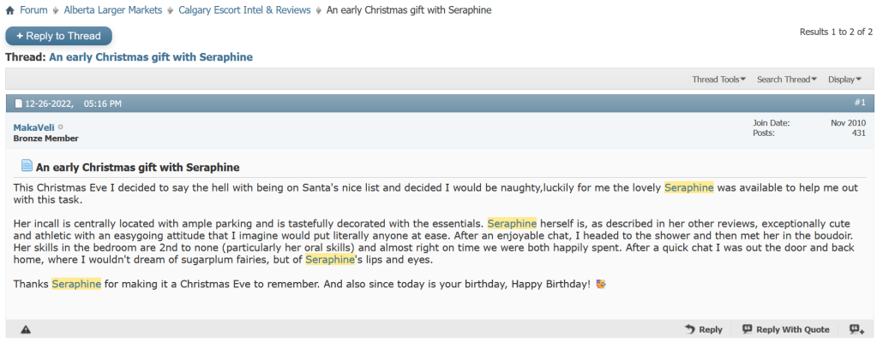The height and width of the screenshot is (342, 877).
Task: Click the page icon before the post title
Action: pyautogui.click(x=27, y=167)
